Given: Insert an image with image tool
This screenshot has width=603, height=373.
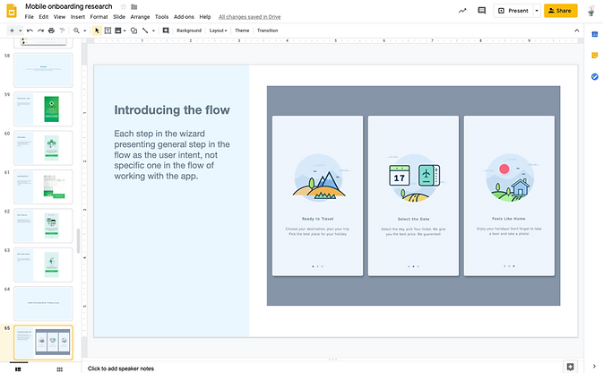Looking at the screenshot, I should click(x=118, y=30).
